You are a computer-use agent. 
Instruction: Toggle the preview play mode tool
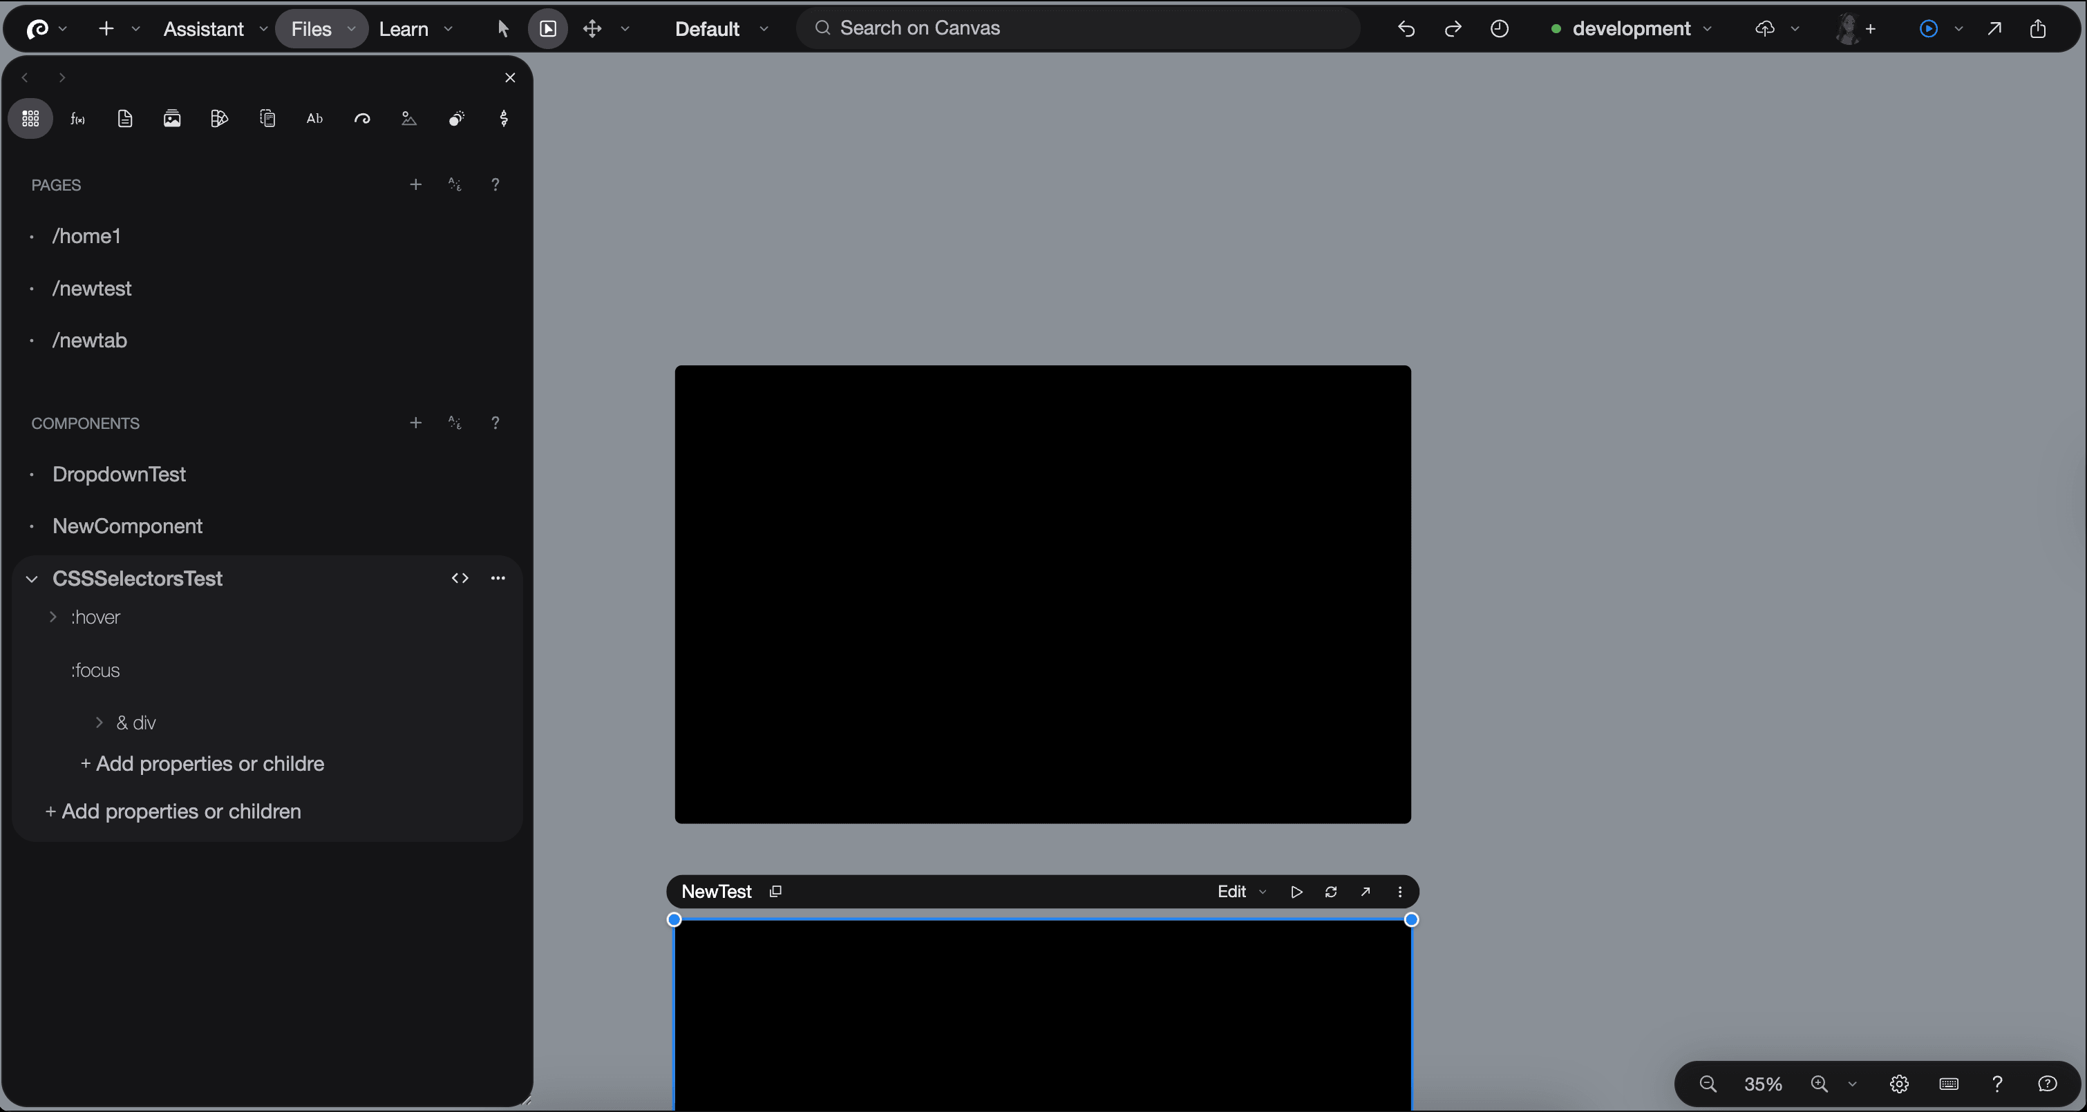[x=548, y=29]
